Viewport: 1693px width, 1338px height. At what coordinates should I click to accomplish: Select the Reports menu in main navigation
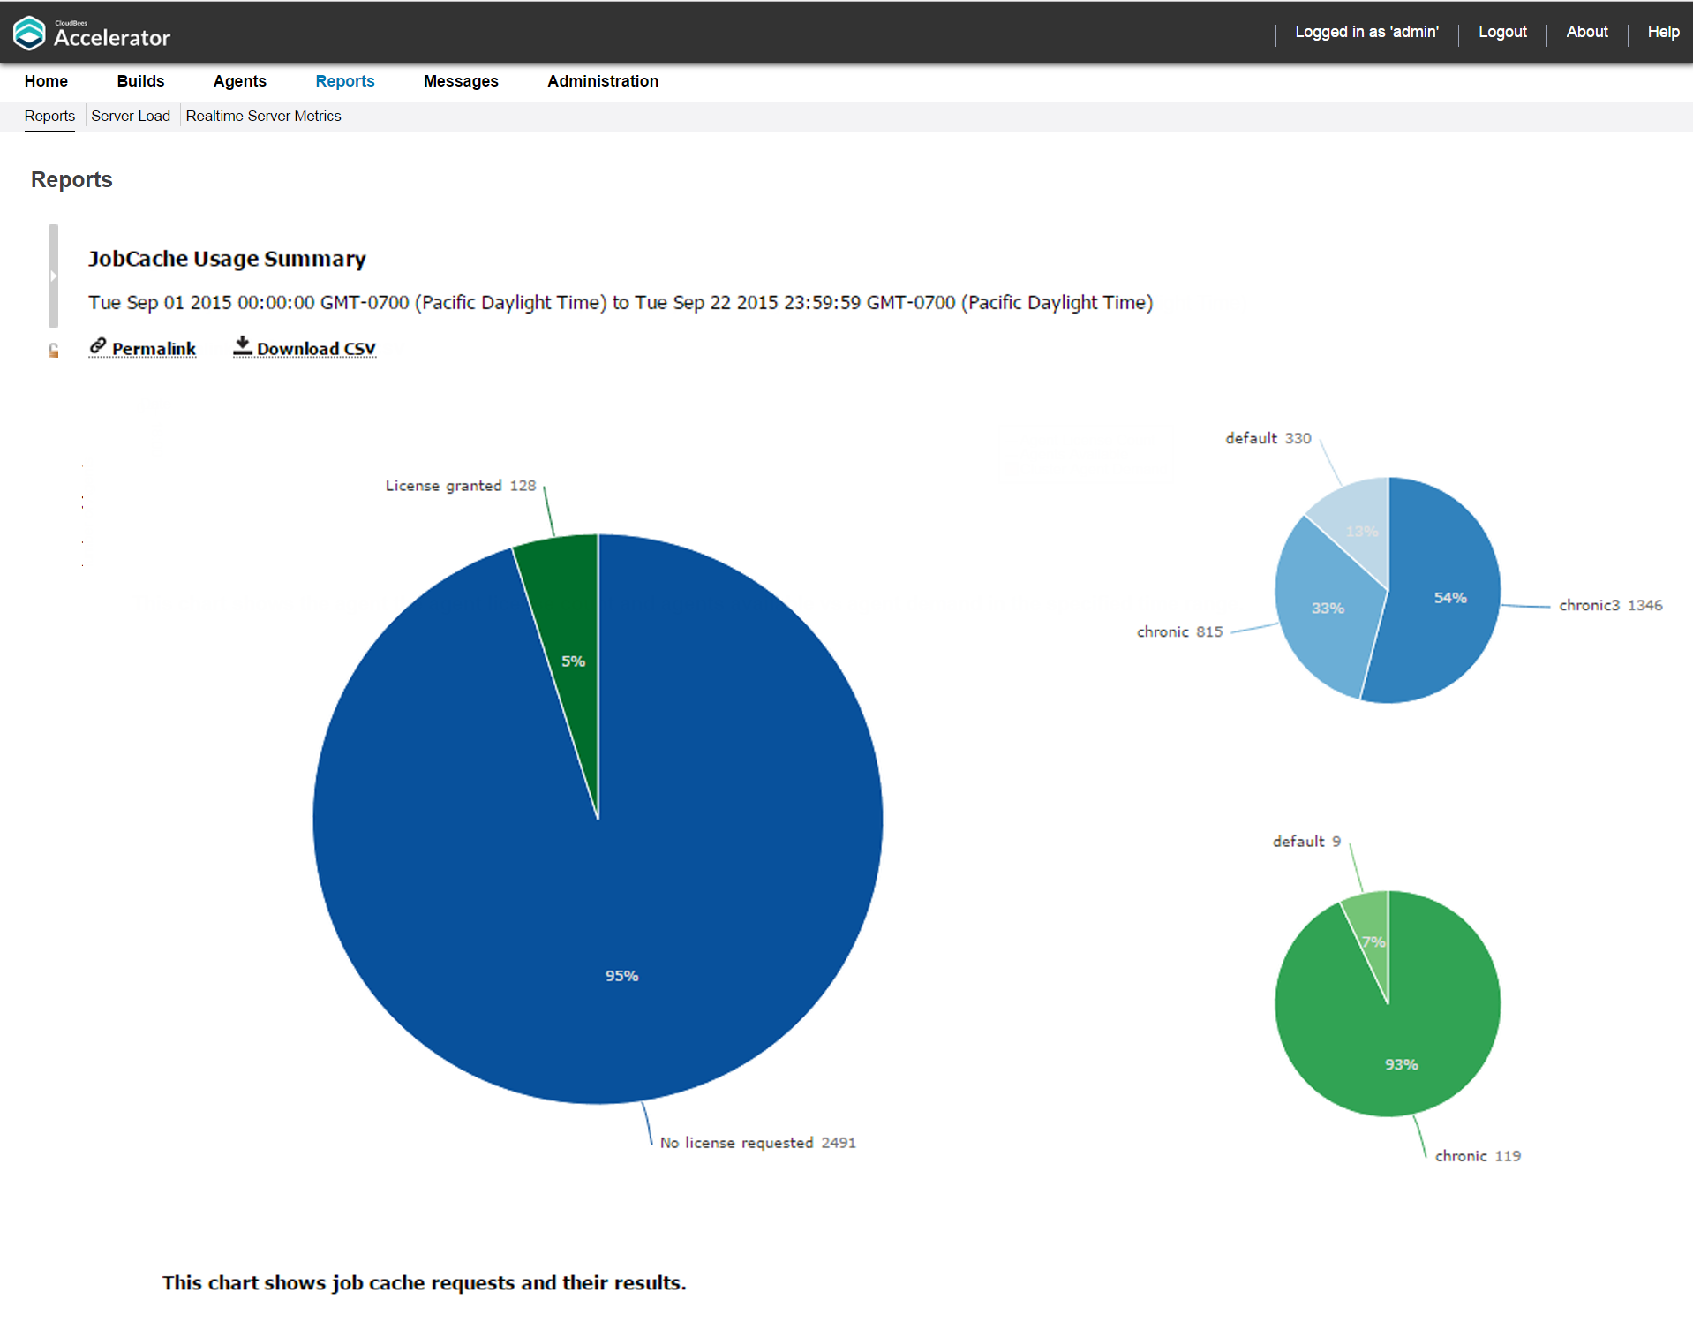pos(345,81)
